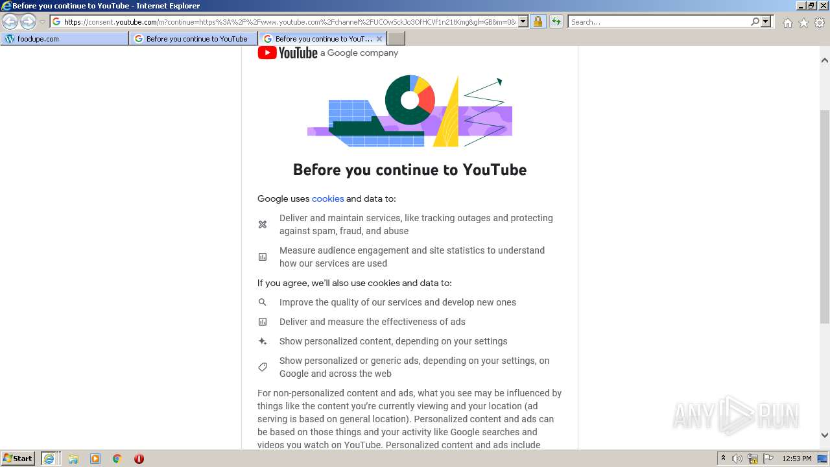Run a search with the magnifier icon

click(755, 22)
